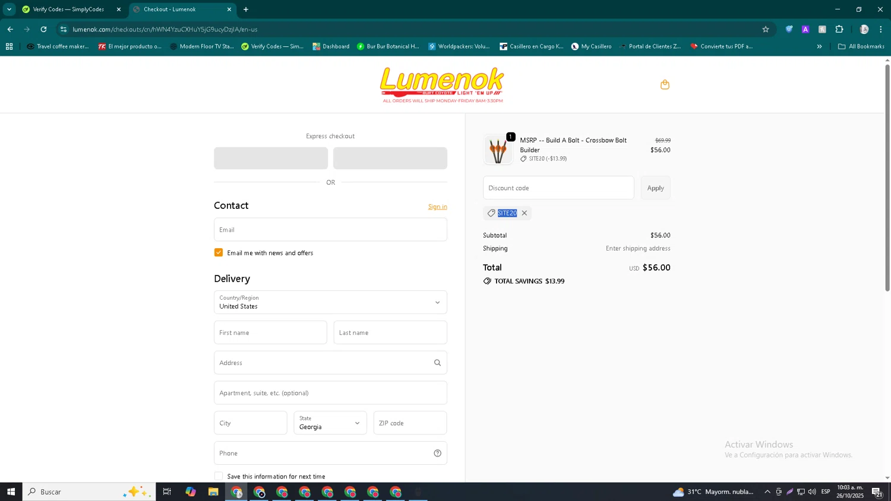Screen dimensions: 891x501
Task: Click the ESP language indicator
Action: [x=826, y=492]
